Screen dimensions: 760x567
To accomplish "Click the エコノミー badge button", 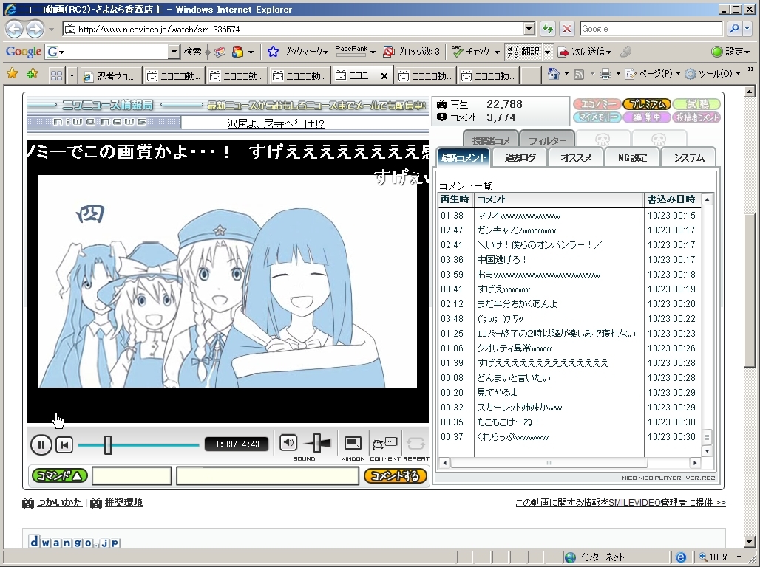I will click(597, 104).
